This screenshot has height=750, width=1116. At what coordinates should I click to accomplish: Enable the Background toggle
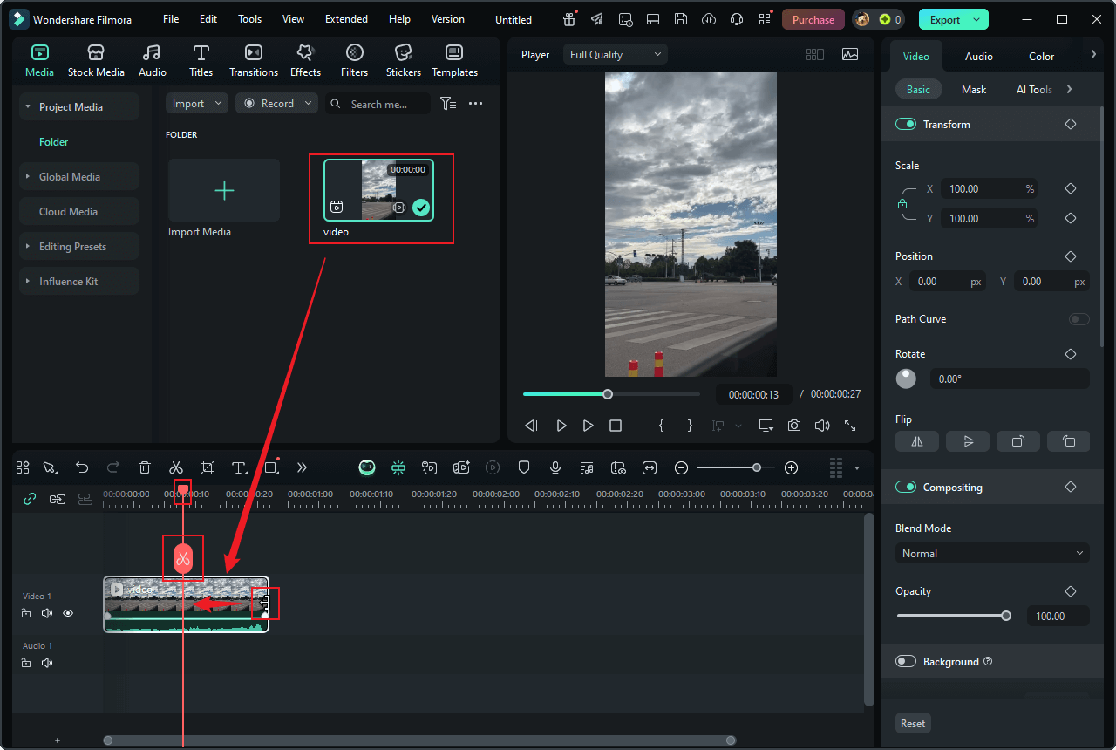[x=906, y=662]
